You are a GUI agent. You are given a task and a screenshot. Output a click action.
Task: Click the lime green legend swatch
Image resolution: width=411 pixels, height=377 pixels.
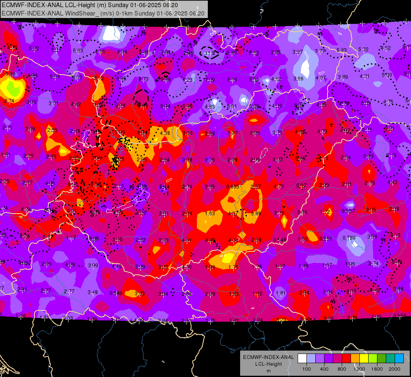click(373, 359)
